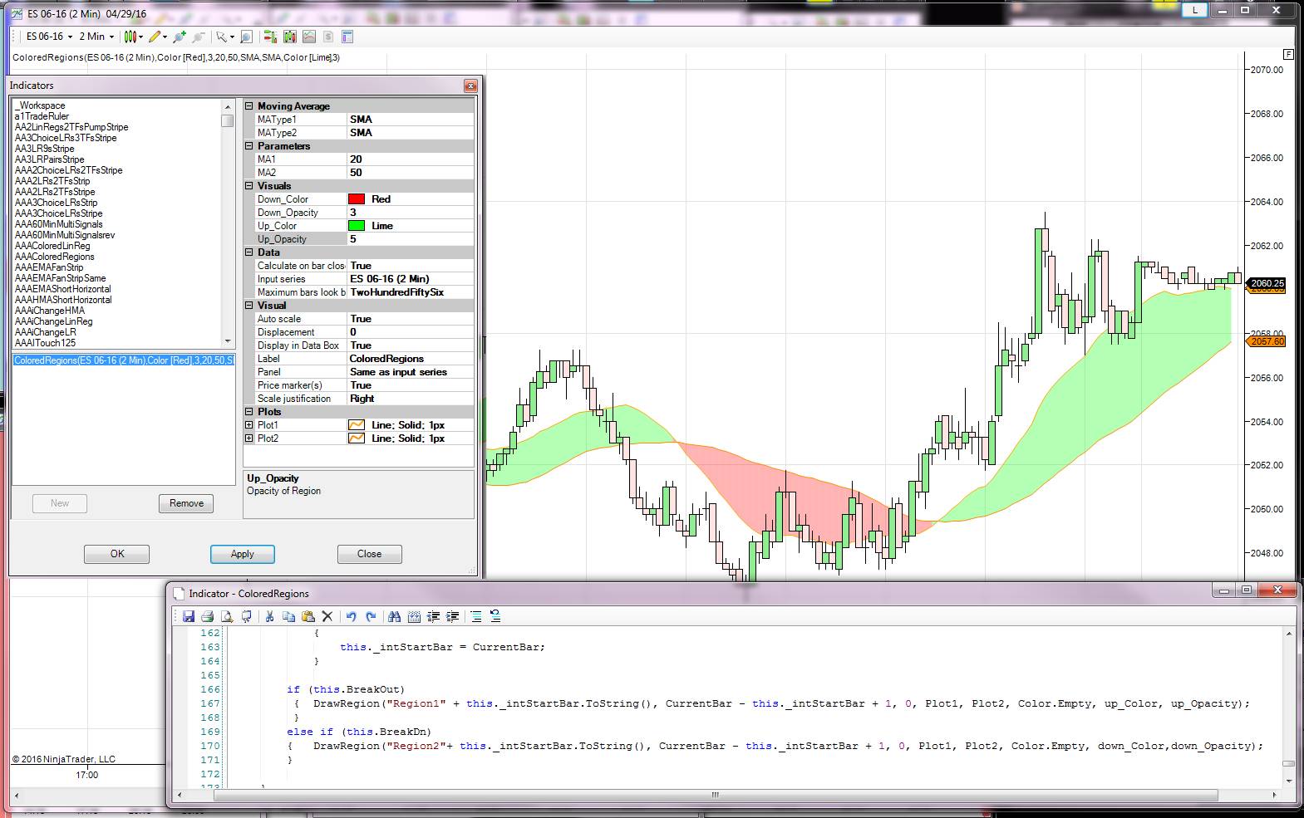Click the indicator list scroll-down arrow
Viewport: 1304px width, 818px height.
[228, 341]
